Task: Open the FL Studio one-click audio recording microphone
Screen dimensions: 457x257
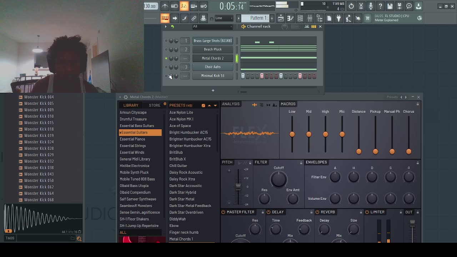Action: [371, 6]
